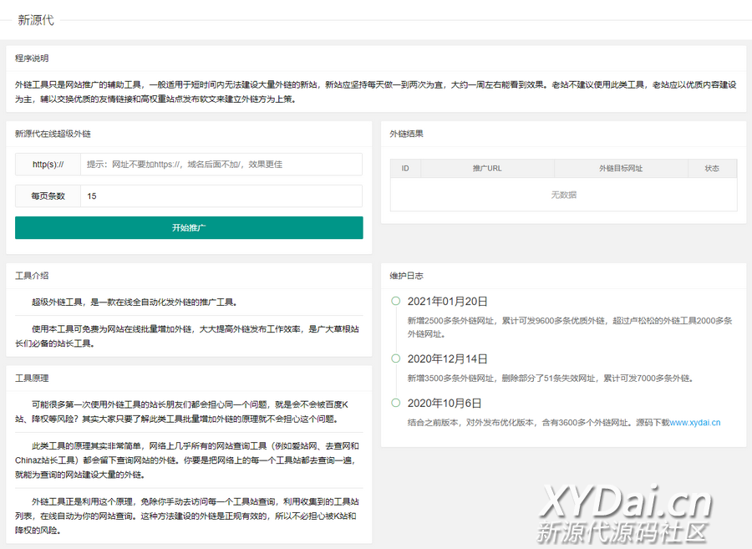This screenshot has width=752, height=549.
Task: Select the 程序说明 panel header
Action: (32, 58)
